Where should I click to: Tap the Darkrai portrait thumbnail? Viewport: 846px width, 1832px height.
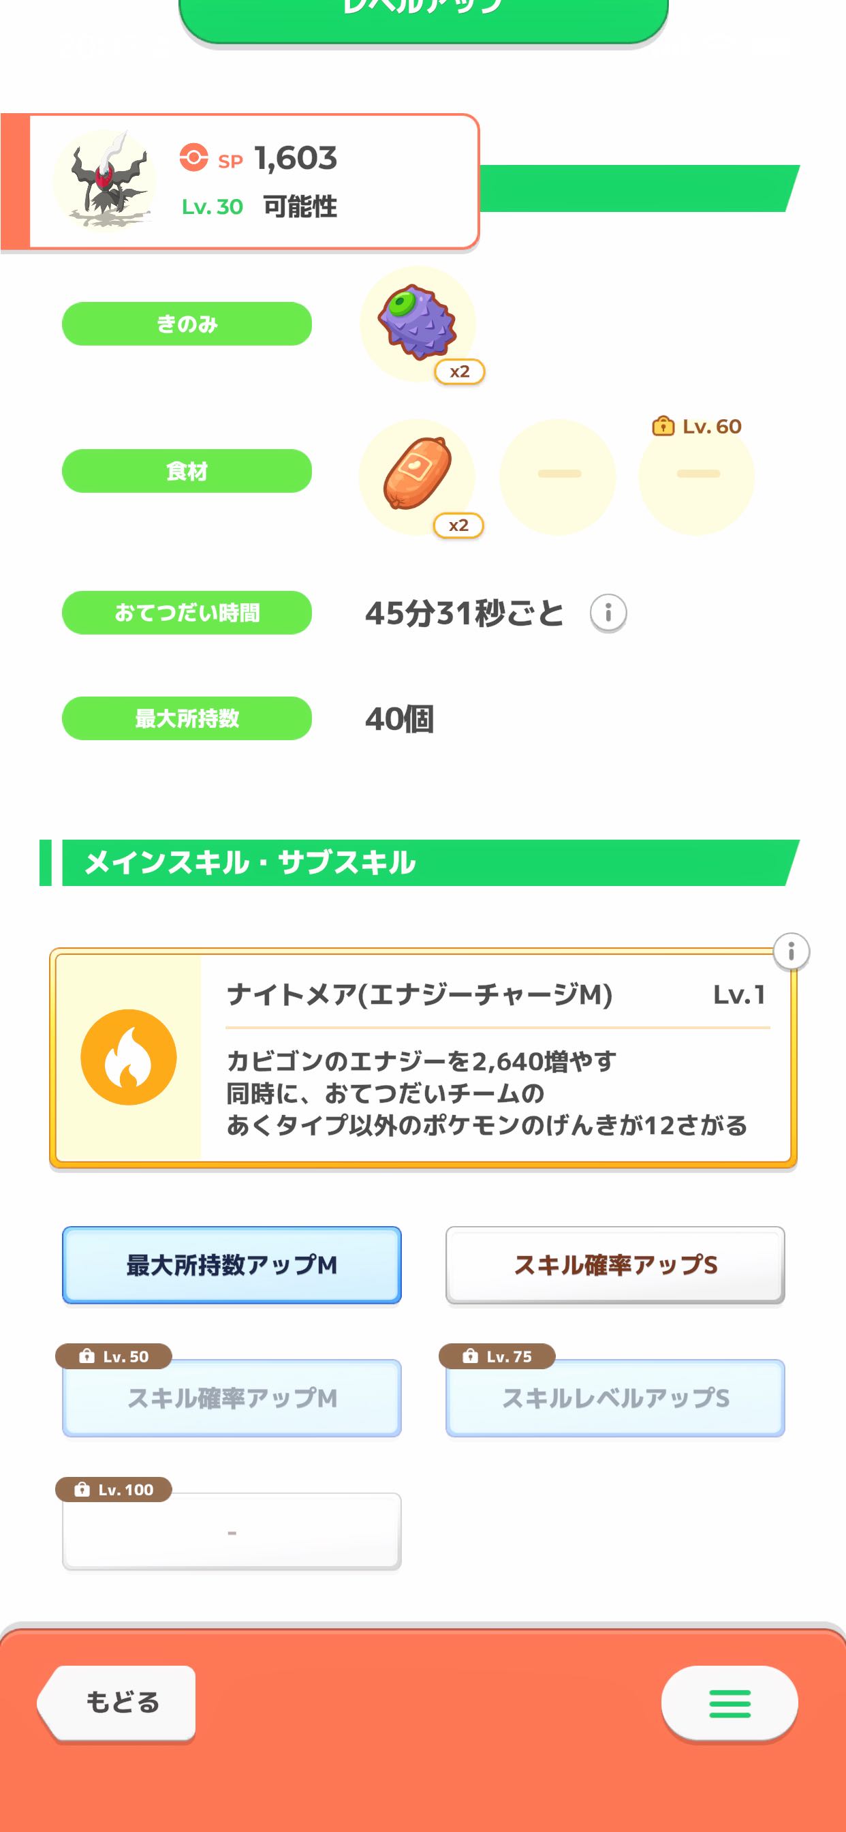pos(105,181)
